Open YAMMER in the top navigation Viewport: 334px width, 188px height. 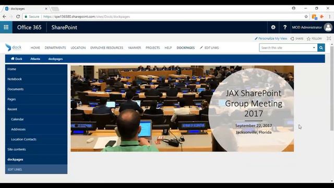(x=135, y=48)
